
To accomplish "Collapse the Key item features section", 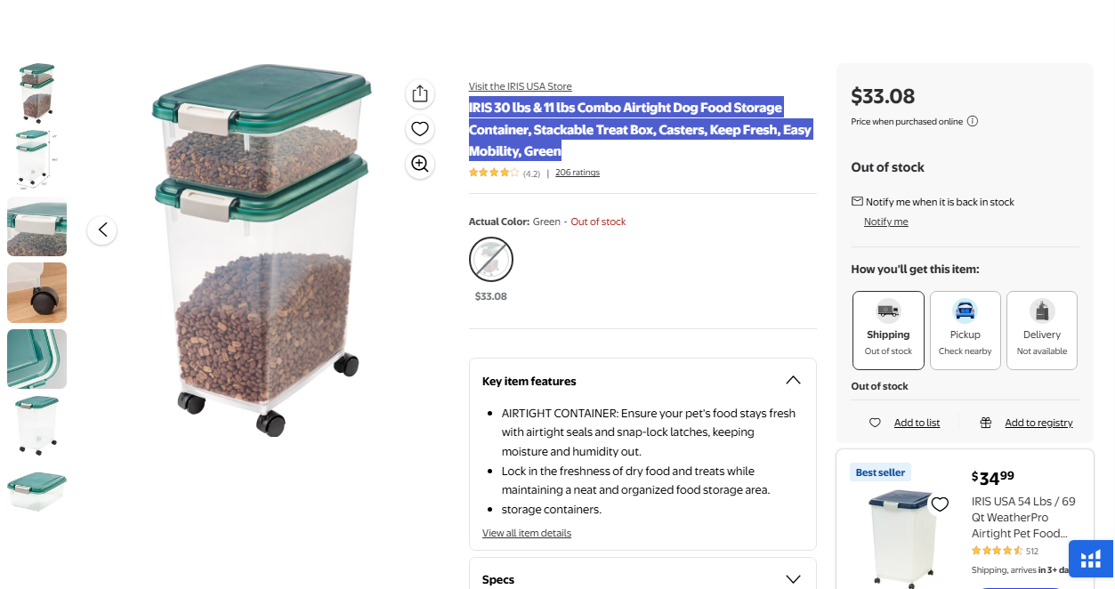I will (793, 381).
